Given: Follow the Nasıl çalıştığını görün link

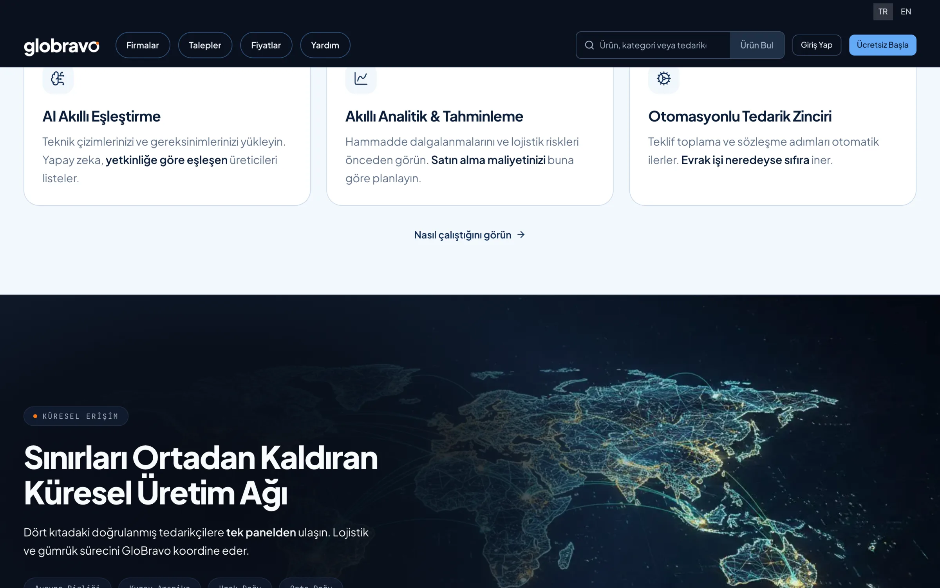Looking at the screenshot, I should (470, 235).
